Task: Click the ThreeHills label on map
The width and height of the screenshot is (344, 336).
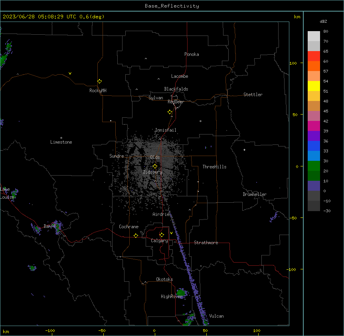Action: 214,167
